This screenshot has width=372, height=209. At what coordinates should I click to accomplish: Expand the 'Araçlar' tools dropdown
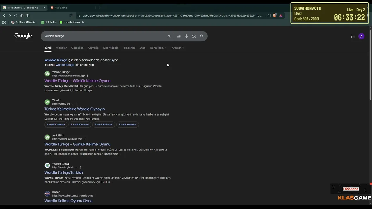[178, 48]
